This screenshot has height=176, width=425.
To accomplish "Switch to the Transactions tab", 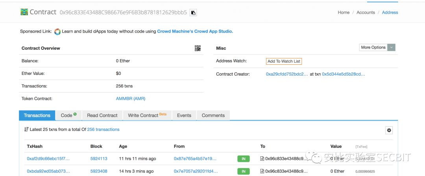I will (37, 116).
